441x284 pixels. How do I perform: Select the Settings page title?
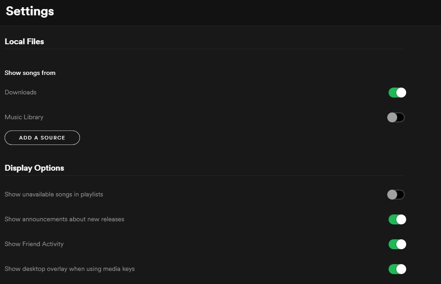tap(29, 11)
